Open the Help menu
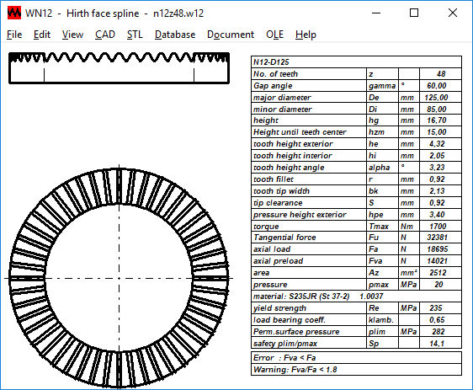This screenshot has height=390, width=473. point(306,35)
